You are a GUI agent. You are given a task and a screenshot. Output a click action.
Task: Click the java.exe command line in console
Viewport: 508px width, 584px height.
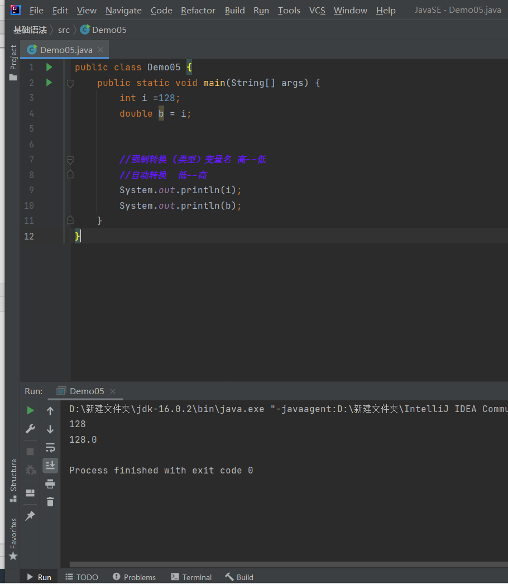point(288,409)
